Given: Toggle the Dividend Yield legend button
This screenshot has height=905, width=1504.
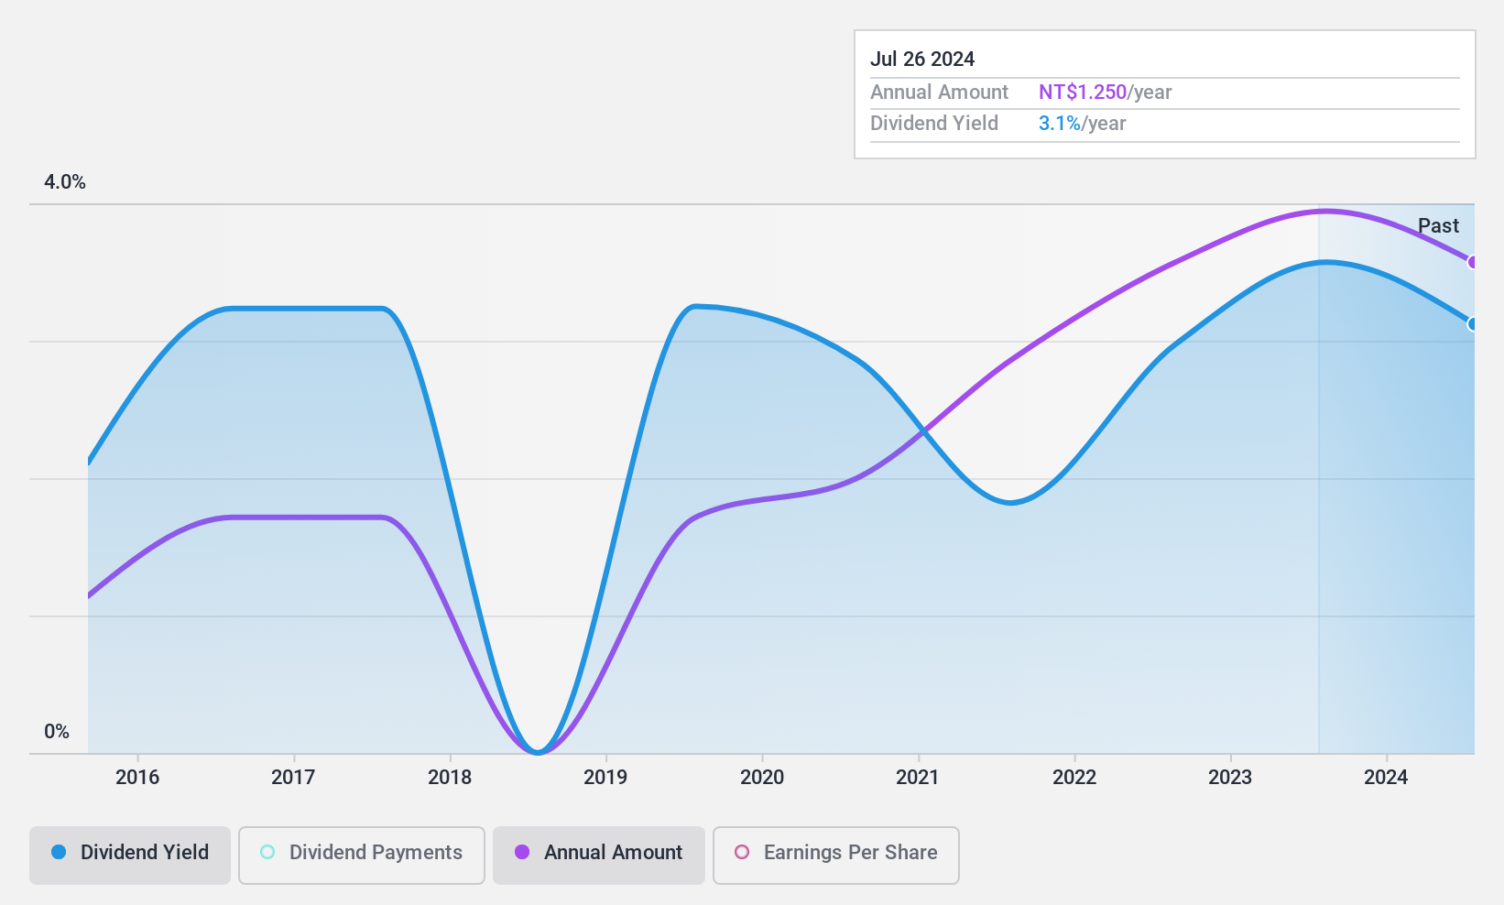Looking at the screenshot, I should (x=130, y=856).
